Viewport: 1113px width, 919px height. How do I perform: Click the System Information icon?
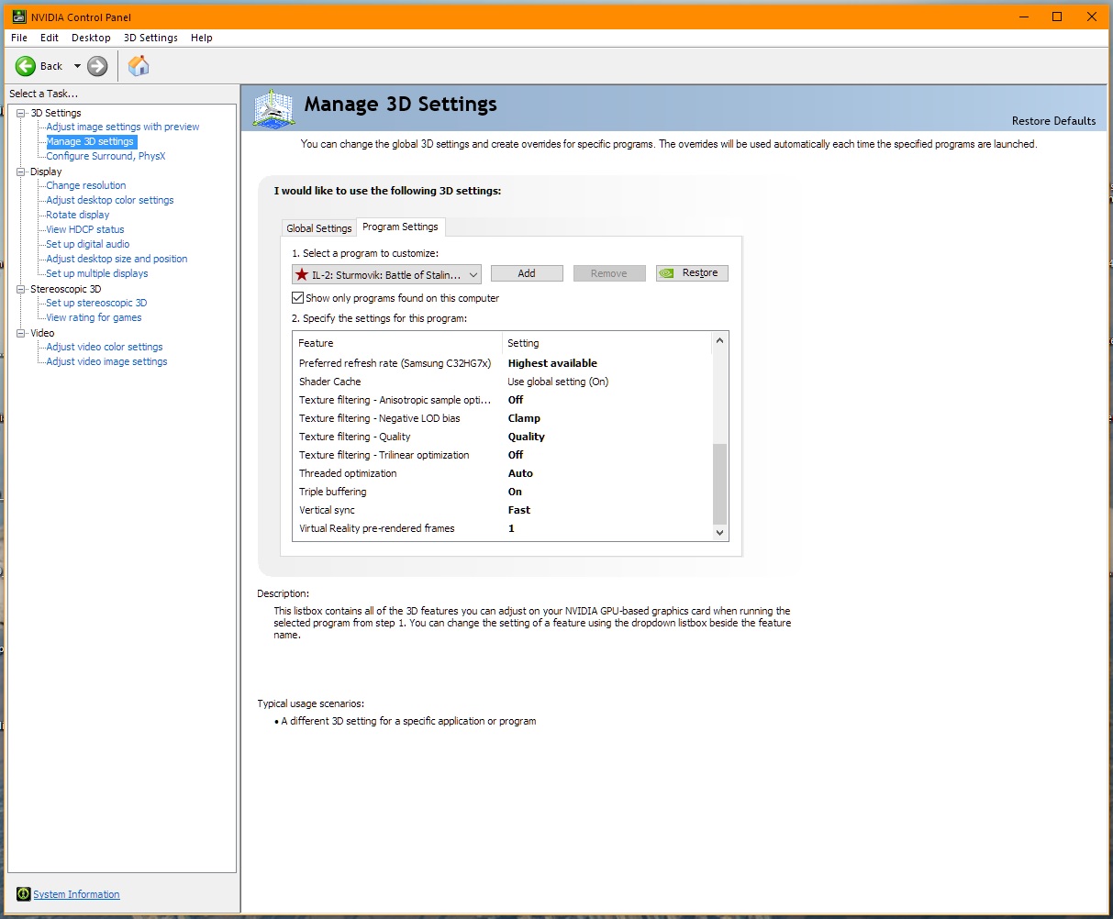(x=24, y=894)
